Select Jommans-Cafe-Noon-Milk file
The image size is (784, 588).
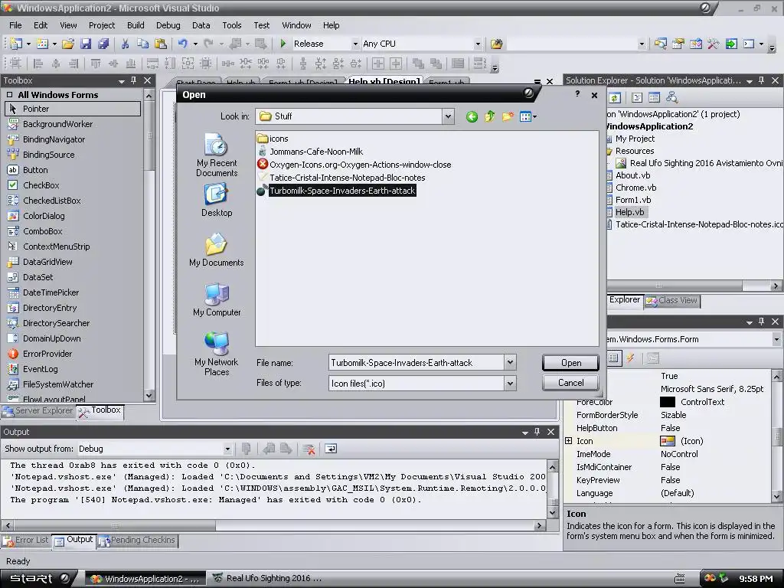pos(310,152)
